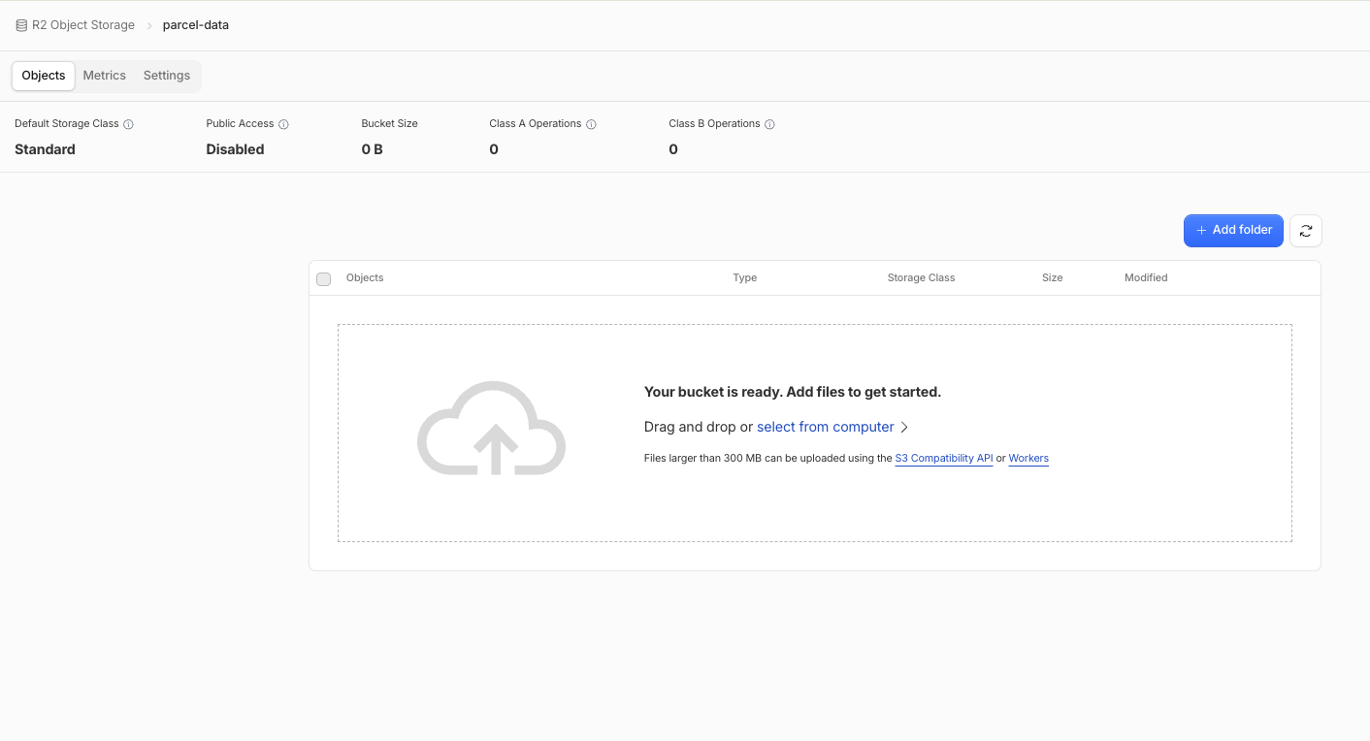The width and height of the screenshot is (1370, 741).
Task: Refresh the objects list
Action: tap(1306, 231)
